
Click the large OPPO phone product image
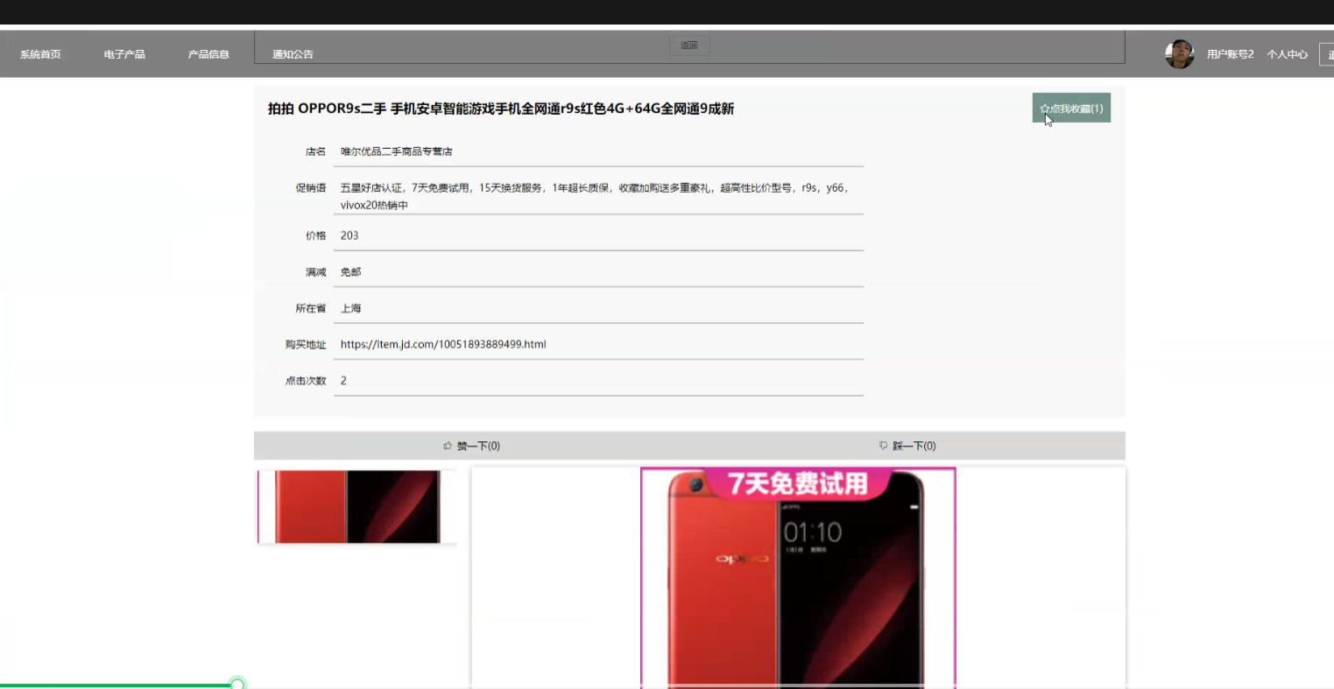(x=798, y=578)
